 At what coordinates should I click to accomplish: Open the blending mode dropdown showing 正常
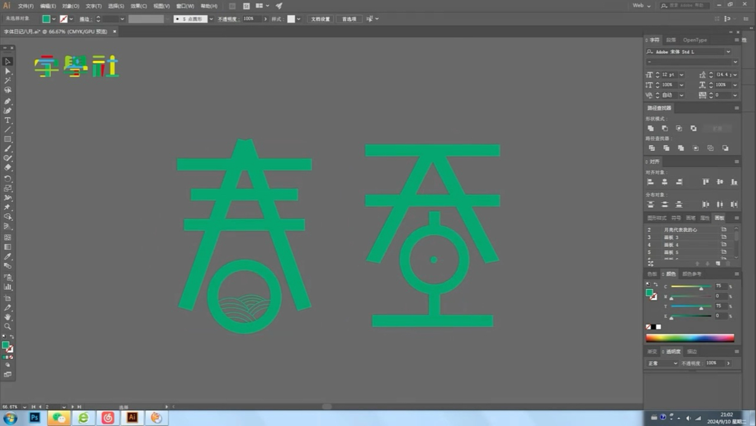(x=662, y=363)
